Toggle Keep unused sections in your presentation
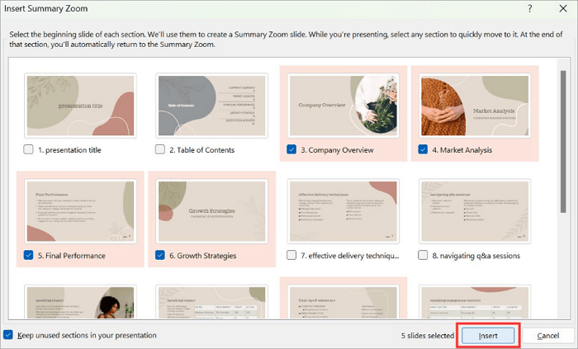The image size is (578, 349). [8, 335]
